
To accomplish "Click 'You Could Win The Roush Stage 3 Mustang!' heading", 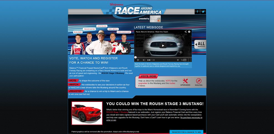I will pos(155,104).
